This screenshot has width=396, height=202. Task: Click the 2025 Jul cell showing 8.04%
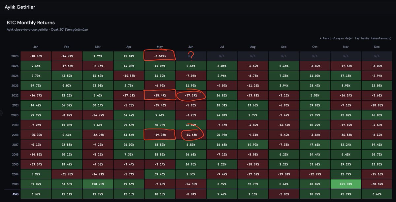tap(222, 66)
